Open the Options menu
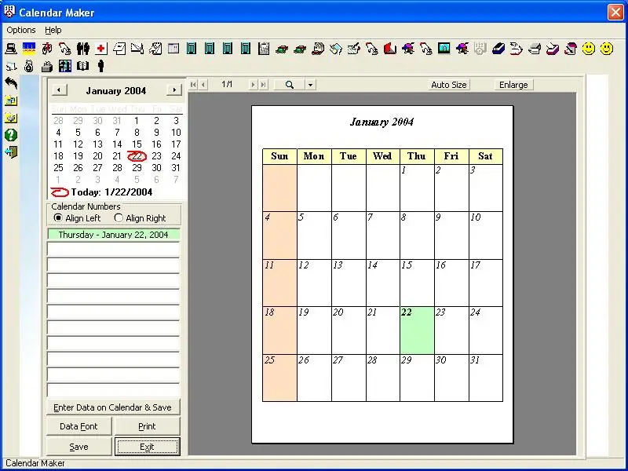The width and height of the screenshot is (628, 471). [x=21, y=30]
